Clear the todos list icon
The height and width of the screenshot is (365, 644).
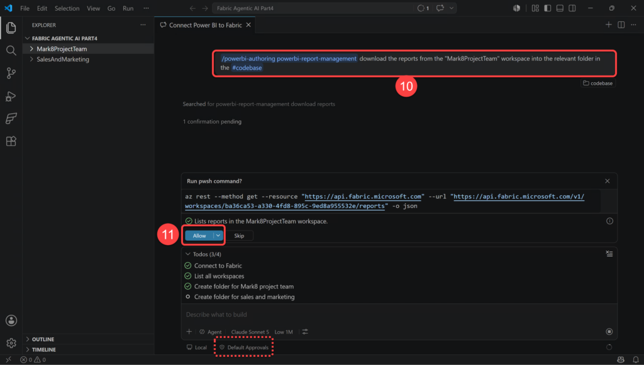click(609, 254)
